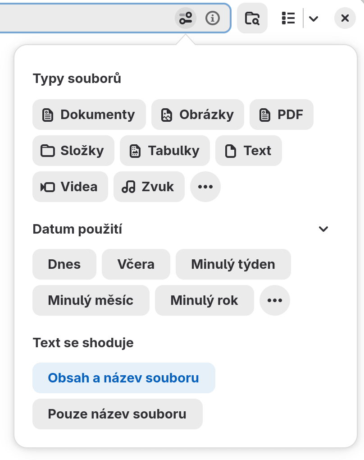This screenshot has width=364, height=460.
Task: Select Pouze název souboru option
Action: coord(117,414)
